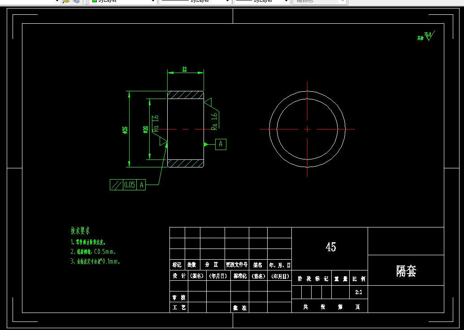Select the 技术要求 heading

point(80,231)
